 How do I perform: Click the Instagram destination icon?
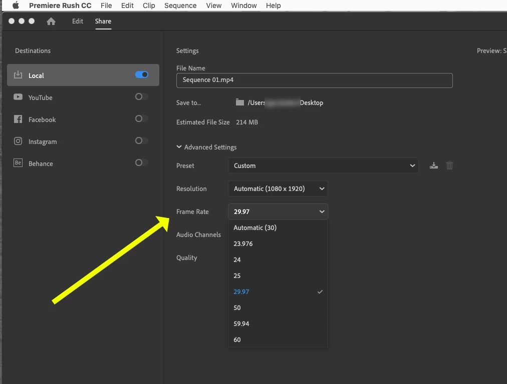(18, 141)
